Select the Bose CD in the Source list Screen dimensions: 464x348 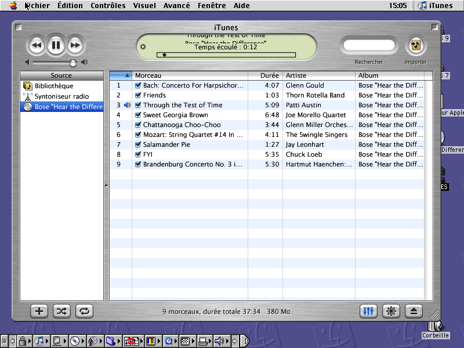coord(61,107)
